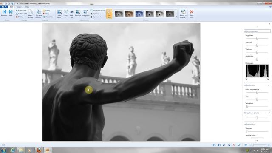Image resolution: width=272 pixels, height=153 pixels.
Task: Flag this photo
Action: (x=46, y=14)
